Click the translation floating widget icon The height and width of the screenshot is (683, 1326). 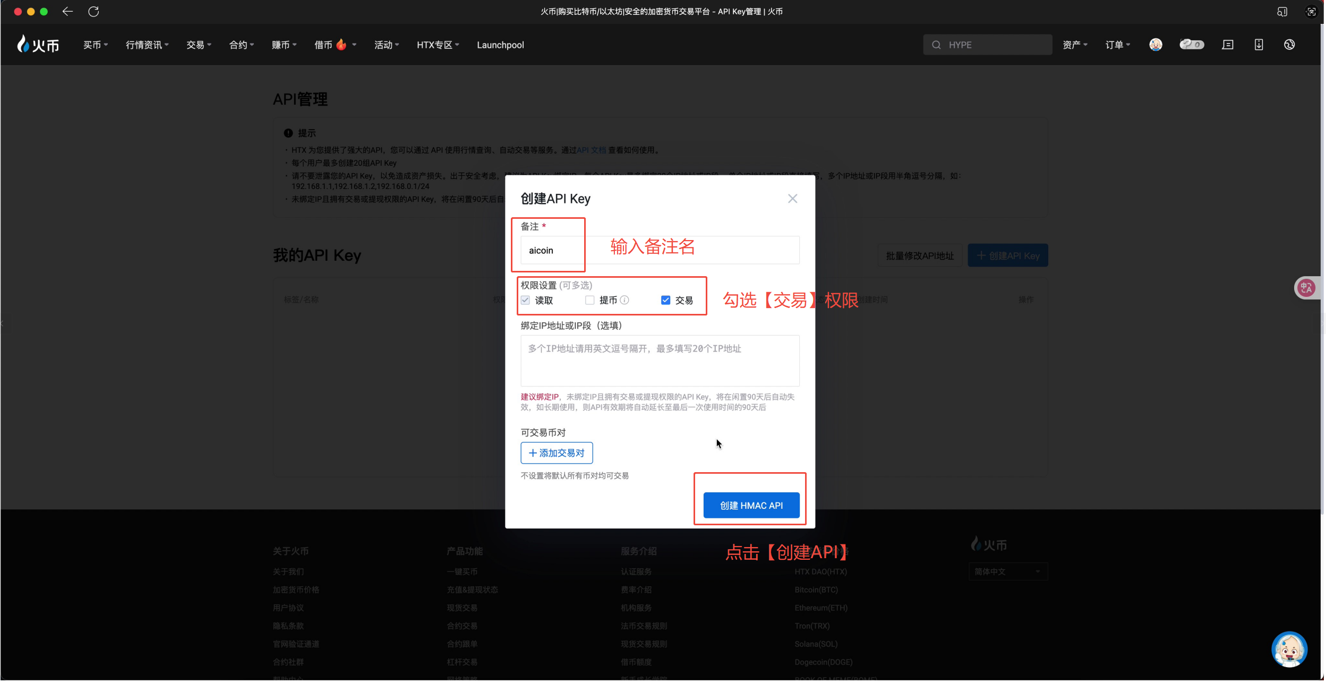coord(1306,288)
